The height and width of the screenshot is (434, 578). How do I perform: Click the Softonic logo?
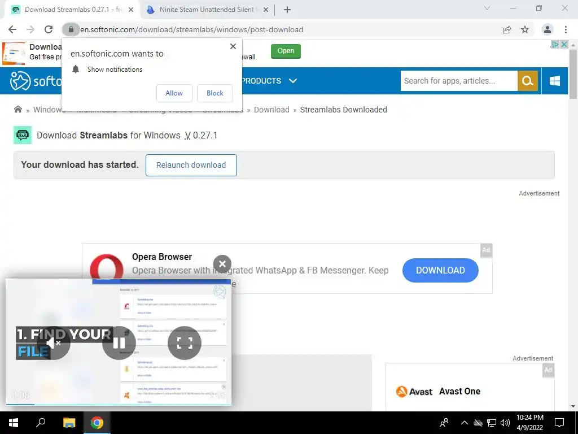click(36, 80)
